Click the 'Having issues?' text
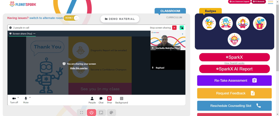 (18, 18)
